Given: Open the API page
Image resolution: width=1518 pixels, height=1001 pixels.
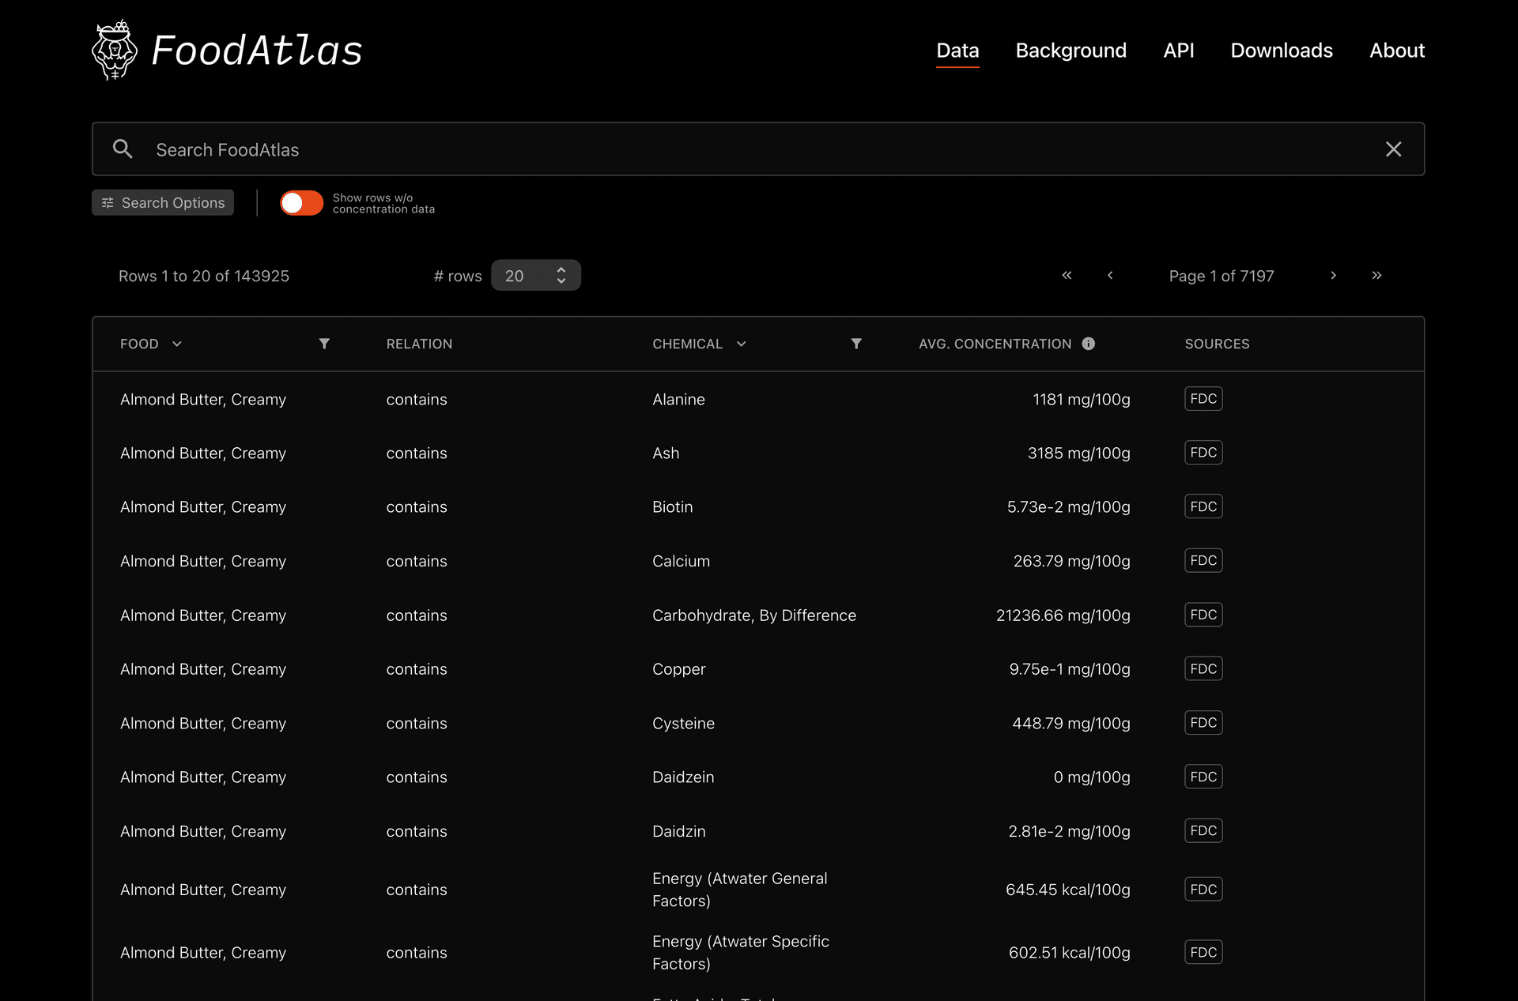Looking at the screenshot, I should tap(1179, 50).
